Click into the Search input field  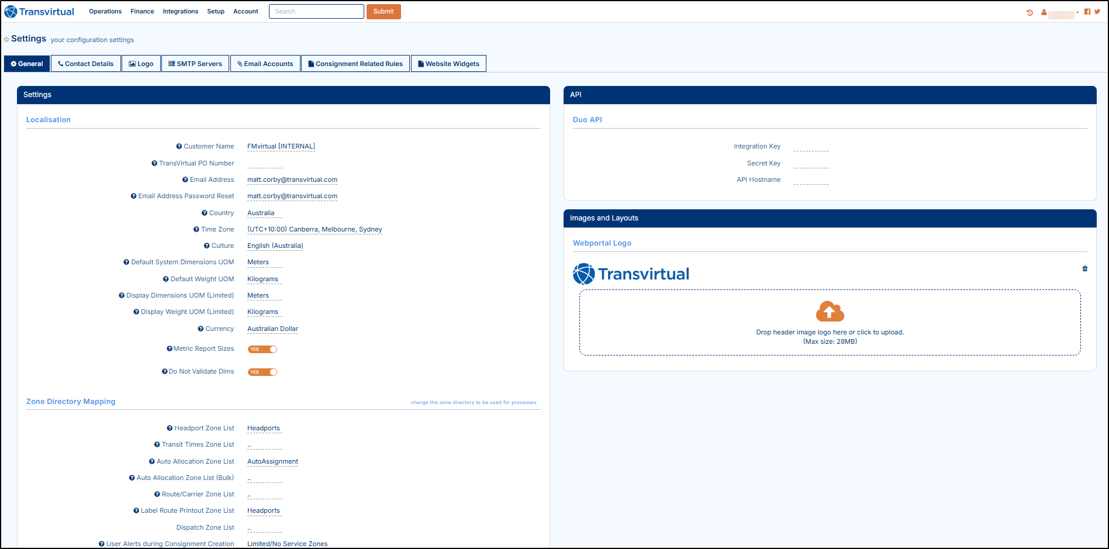pos(316,12)
